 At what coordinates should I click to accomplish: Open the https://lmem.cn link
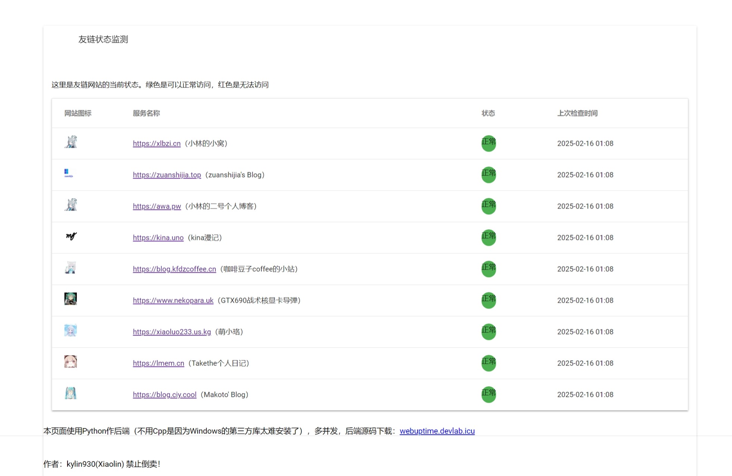[159, 363]
